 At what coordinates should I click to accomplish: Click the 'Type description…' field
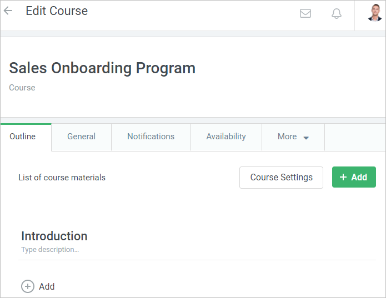pyautogui.click(x=50, y=250)
